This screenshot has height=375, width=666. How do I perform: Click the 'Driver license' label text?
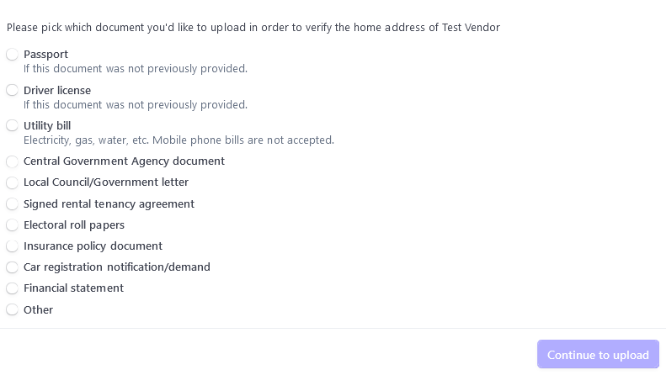click(57, 90)
